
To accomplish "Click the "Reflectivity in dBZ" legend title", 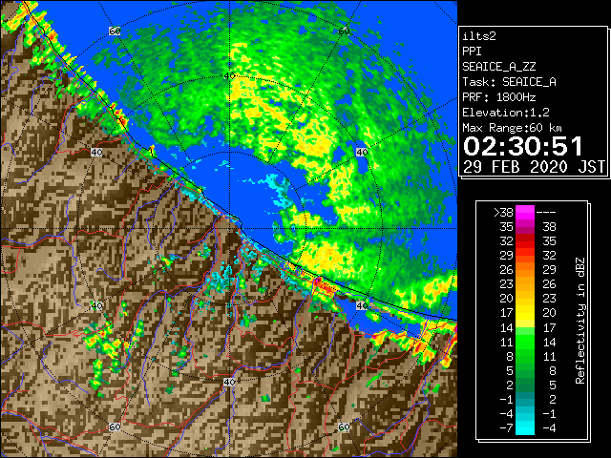I will click(580, 321).
